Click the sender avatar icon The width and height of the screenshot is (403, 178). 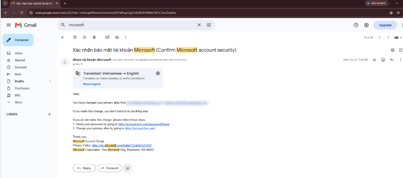[x=65, y=62]
